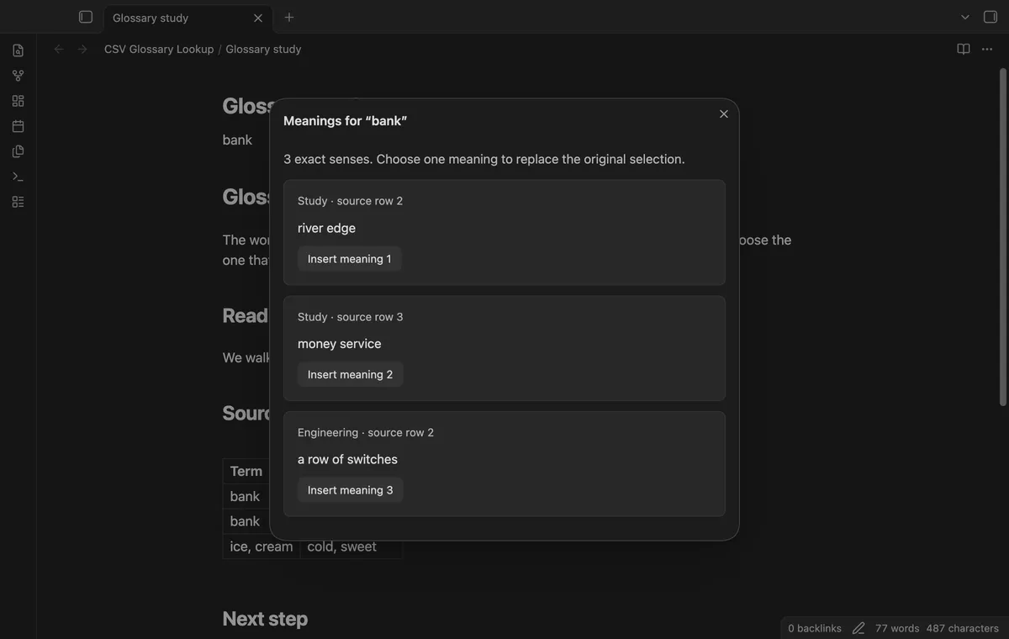Image resolution: width=1009 pixels, height=639 pixels.
Task: Click the word bank under the heading
Action: coord(237,140)
